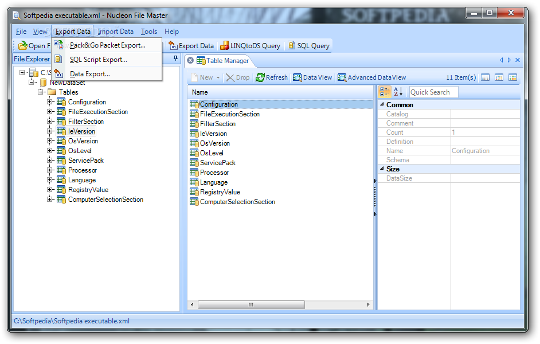Select ComputerSelectionSection in tree
Screen dimensions: 540x344
pos(105,200)
